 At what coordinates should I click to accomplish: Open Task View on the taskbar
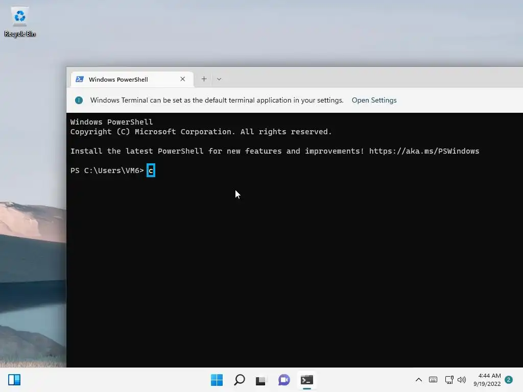pyautogui.click(x=261, y=380)
